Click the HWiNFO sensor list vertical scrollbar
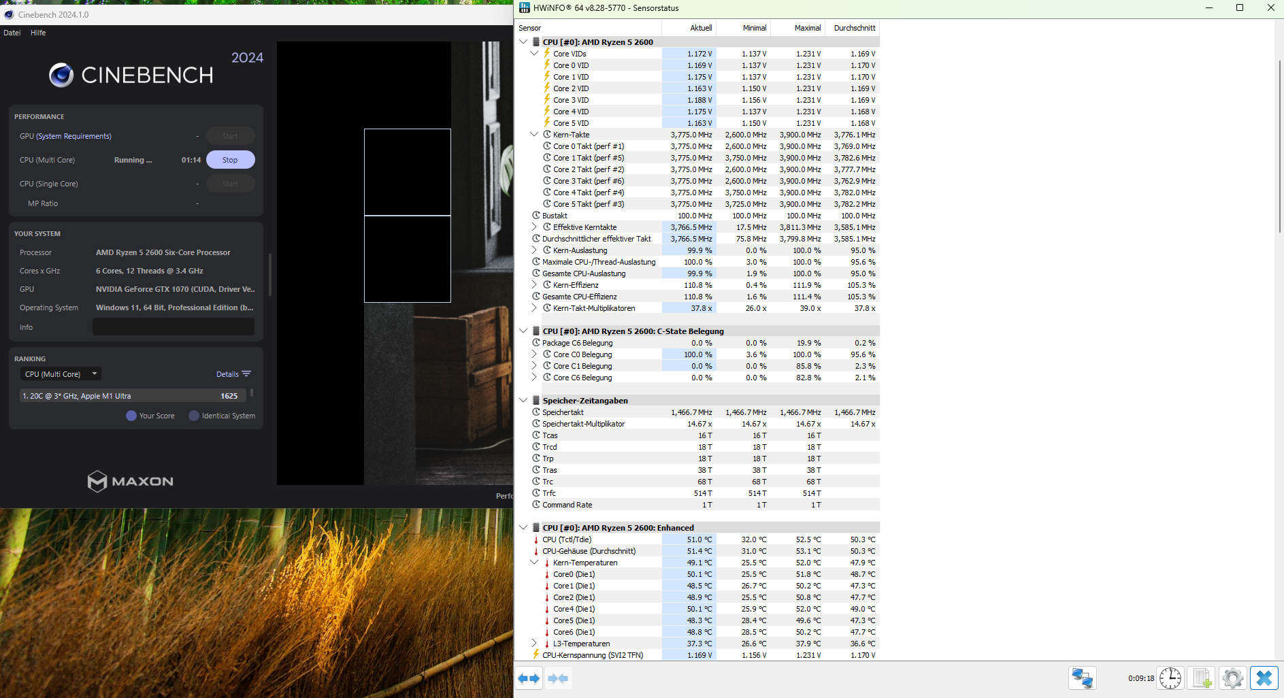Viewport: 1284px width, 698px height. point(1279,146)
